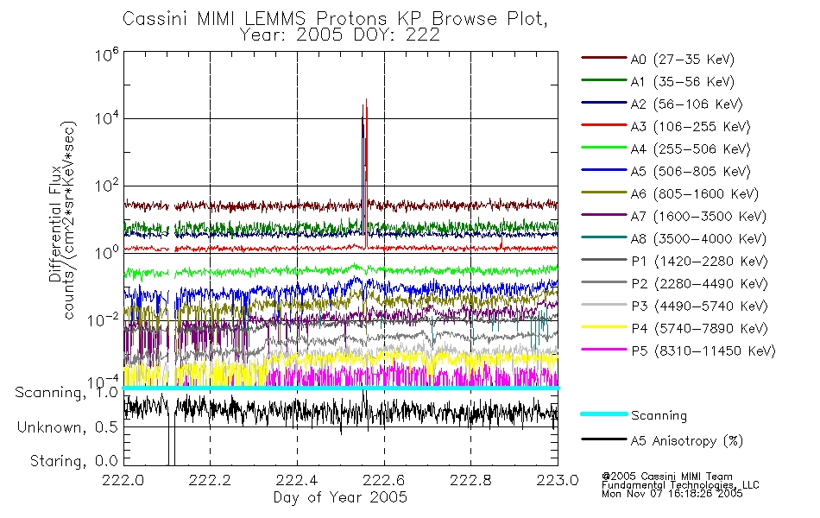Click the x-axis tick label 222.4
820x518 pixels.
tap(297, 480)
